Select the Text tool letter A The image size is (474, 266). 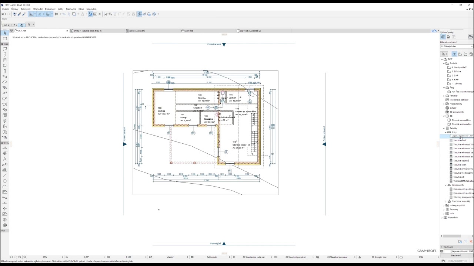[5, 159]
